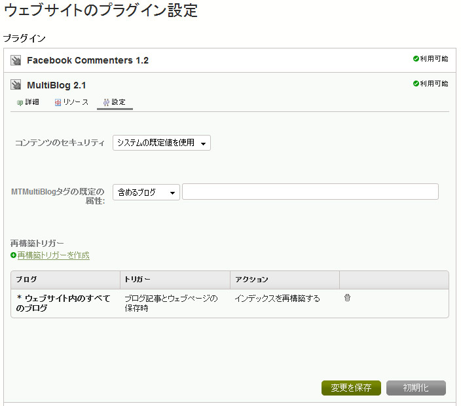461x406 pixels.
Task: Click the 詳細 speech bubble icon
Action: [20, 103]
